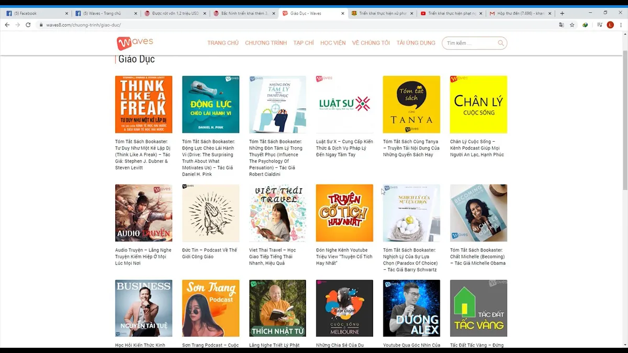Go back using browser back arrow
Image resolution: width=628 pixels, height=353 pixels.
pyautogui.click(x=7, y=25)
